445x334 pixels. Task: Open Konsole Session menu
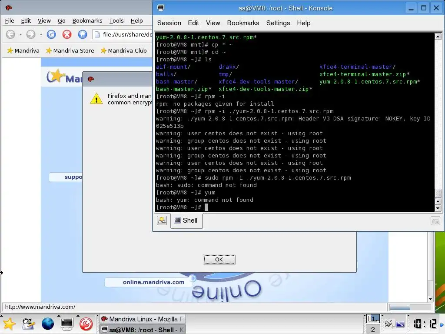coord(169,23)
